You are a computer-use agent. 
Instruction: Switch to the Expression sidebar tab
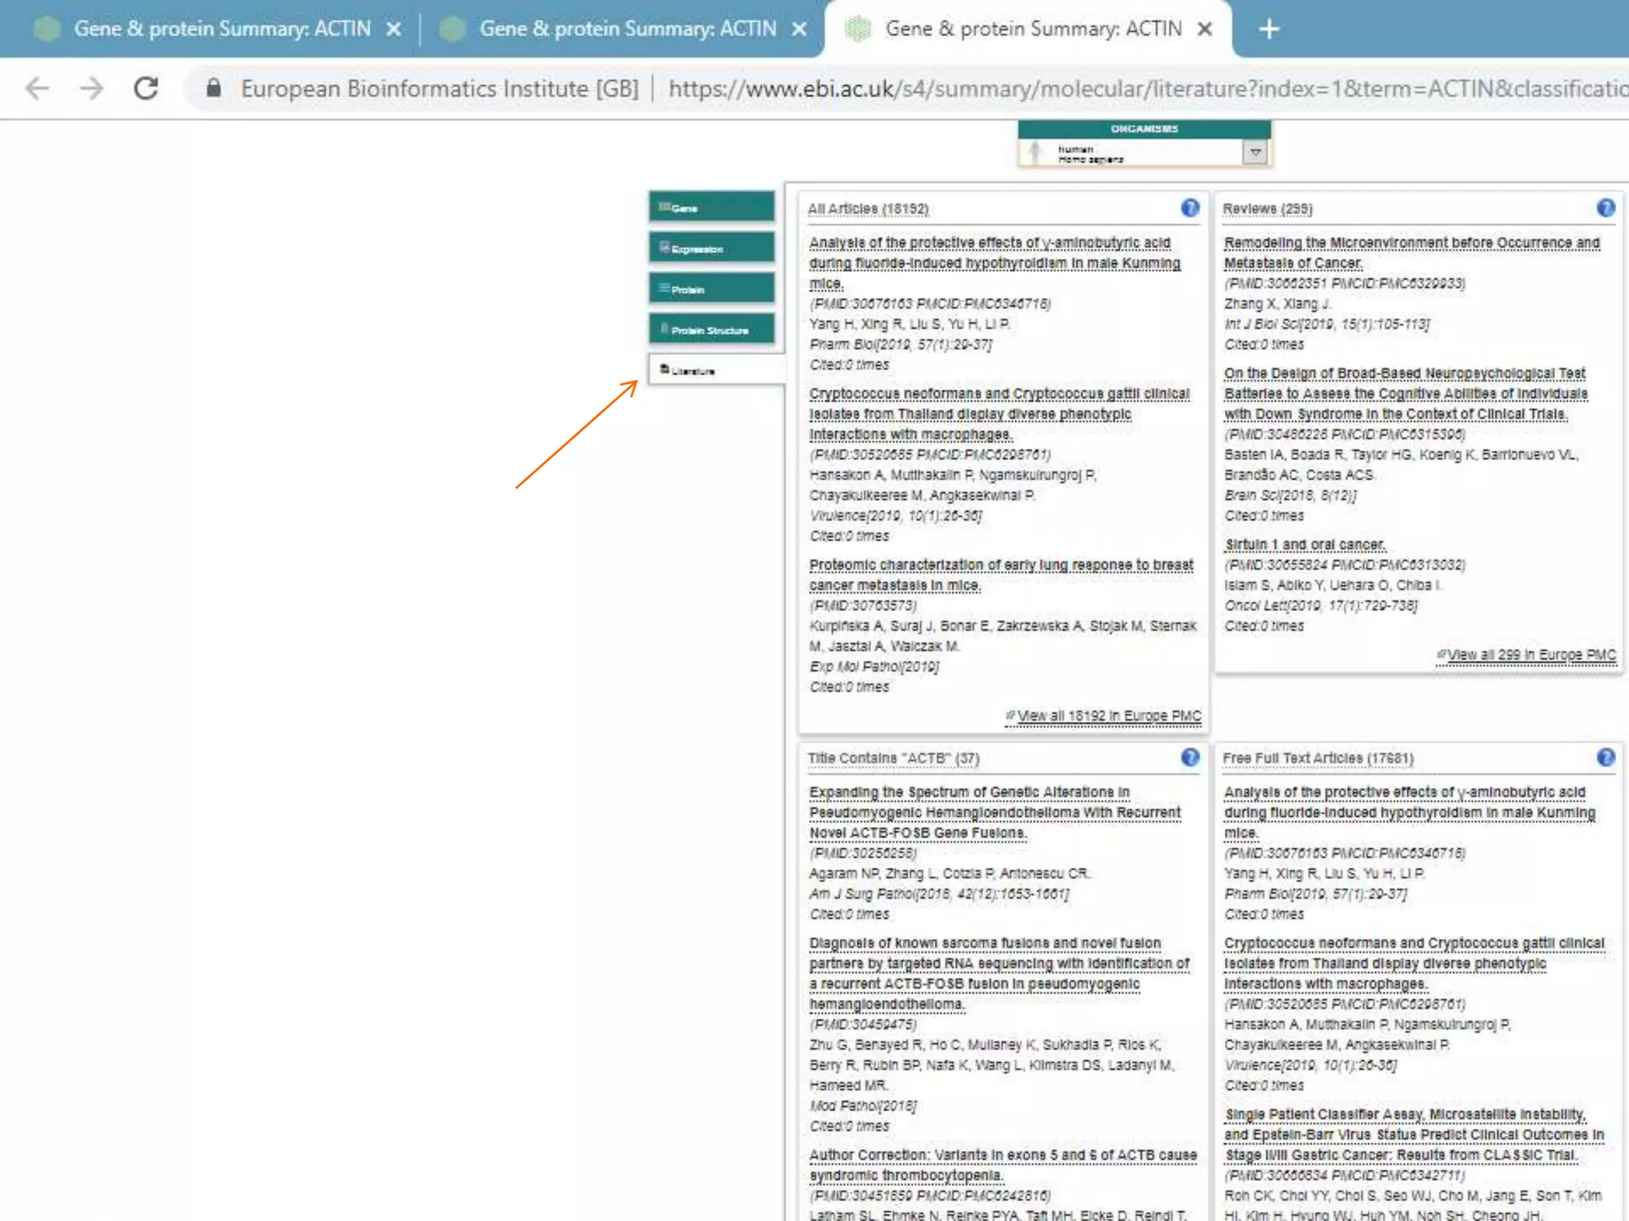pyautogui.click(x=711, y=248)
